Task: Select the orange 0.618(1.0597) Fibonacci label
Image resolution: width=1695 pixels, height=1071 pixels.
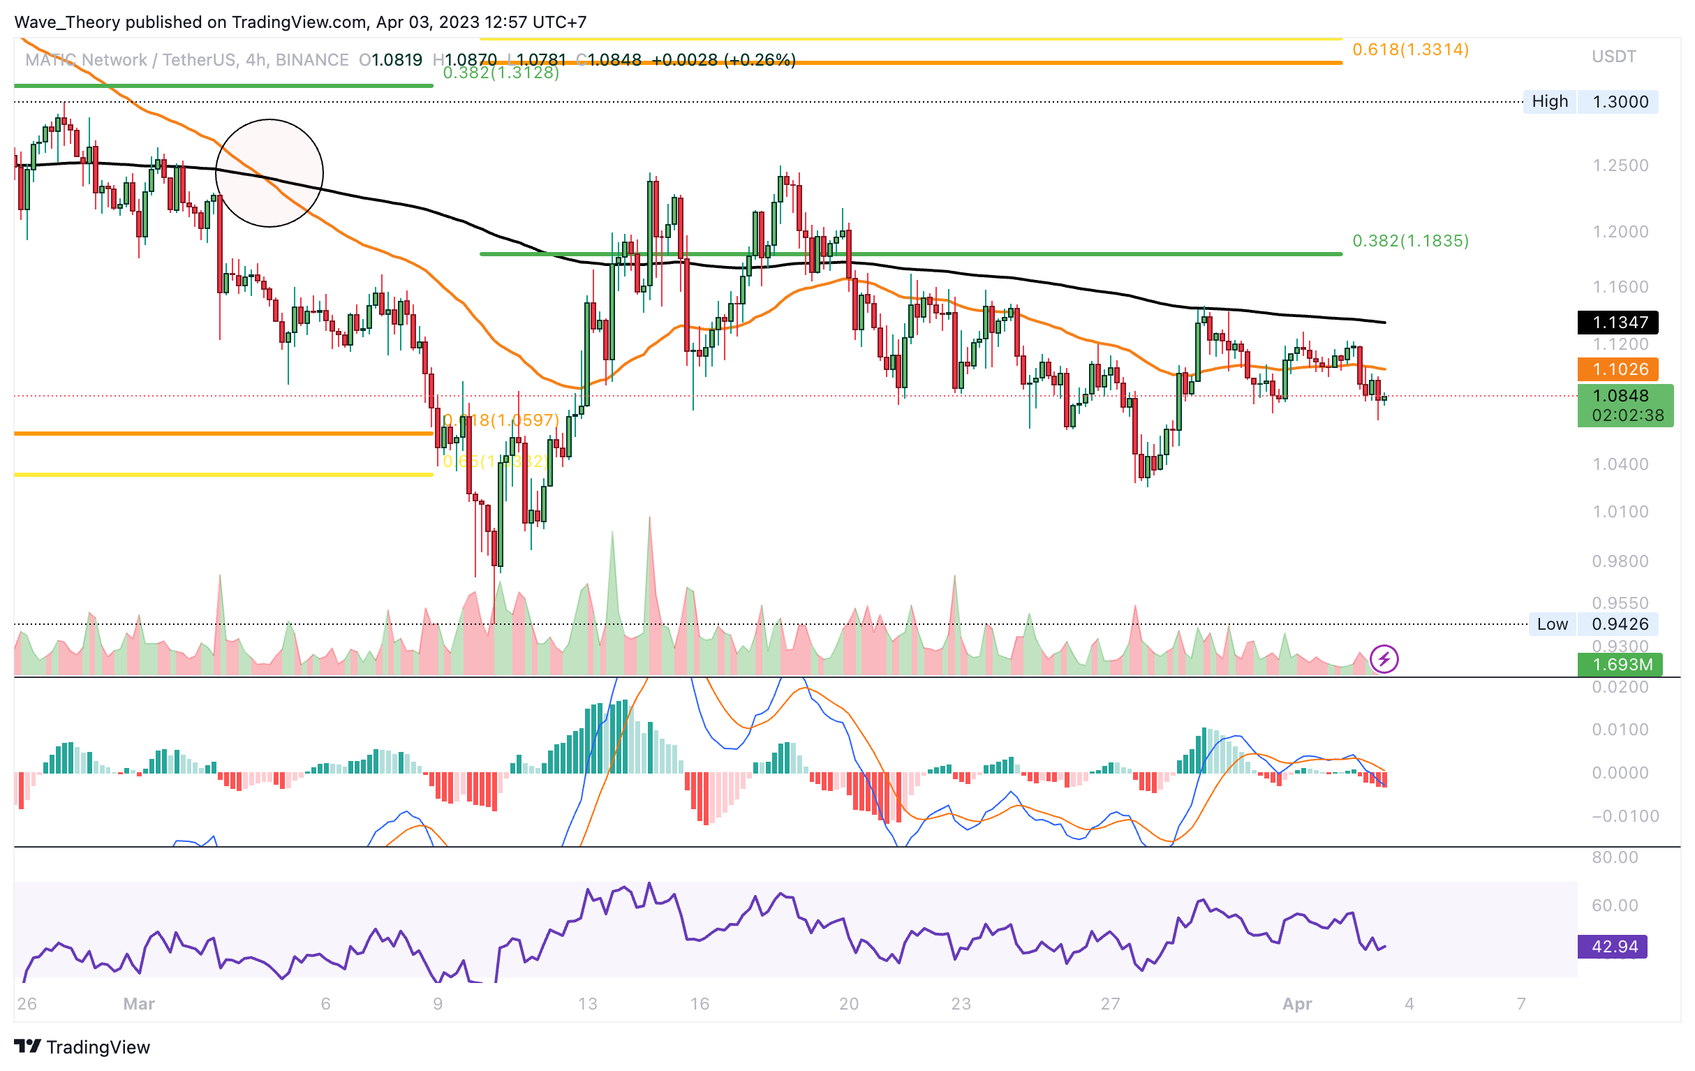Action: [x=501, y=420]
